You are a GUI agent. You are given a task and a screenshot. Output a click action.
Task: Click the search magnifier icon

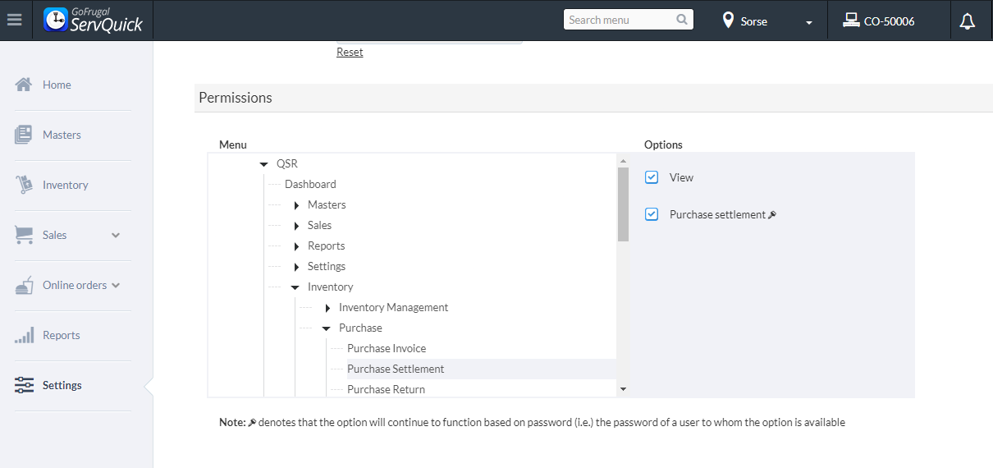682,20
